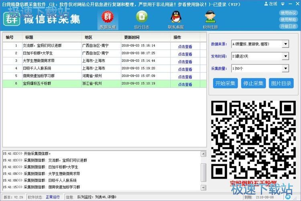Sort by the 更新时间 column header
Image resolution: width=301 pixels, height=201 pixels.
[x=146, y=37]
